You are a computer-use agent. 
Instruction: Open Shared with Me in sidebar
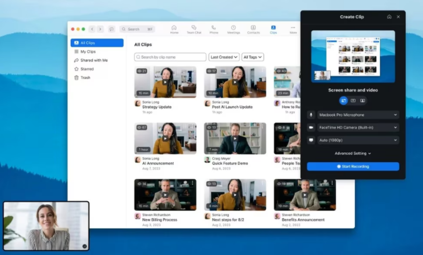click(94, 60)
